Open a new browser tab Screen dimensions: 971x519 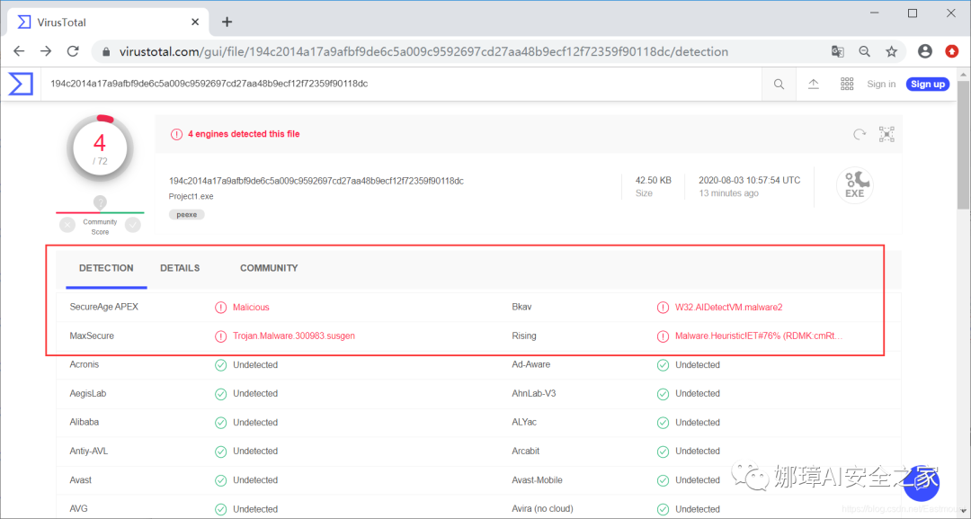coord(227,22)
